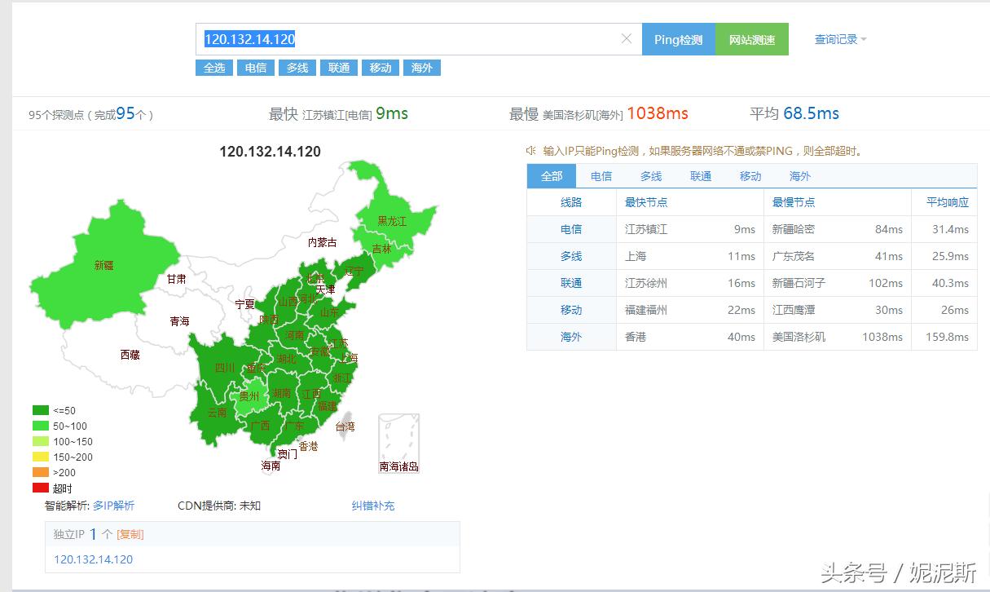Expand the query history arrow
This screenshot has width=990, height=592.
pyautogui.click(x=864, y=38)
